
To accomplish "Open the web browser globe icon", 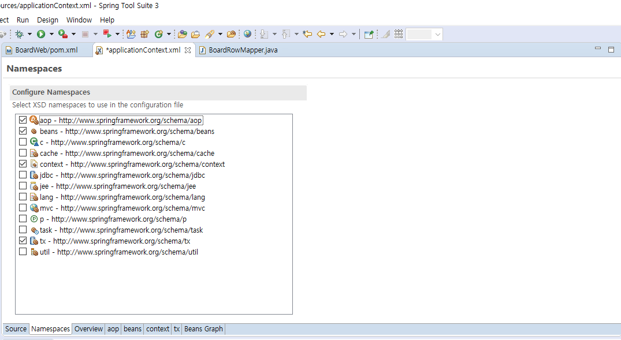I will coord(247,34).
